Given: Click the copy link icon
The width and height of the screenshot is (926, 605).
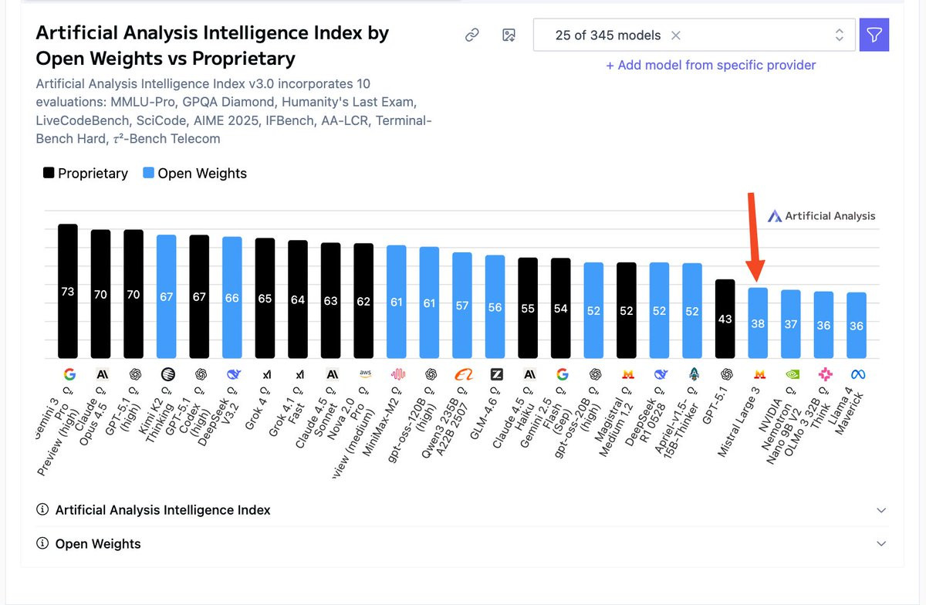Looking at the screenshot, I should [472, 35].
